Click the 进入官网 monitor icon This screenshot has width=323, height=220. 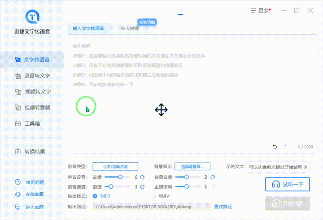click(17, 207)
